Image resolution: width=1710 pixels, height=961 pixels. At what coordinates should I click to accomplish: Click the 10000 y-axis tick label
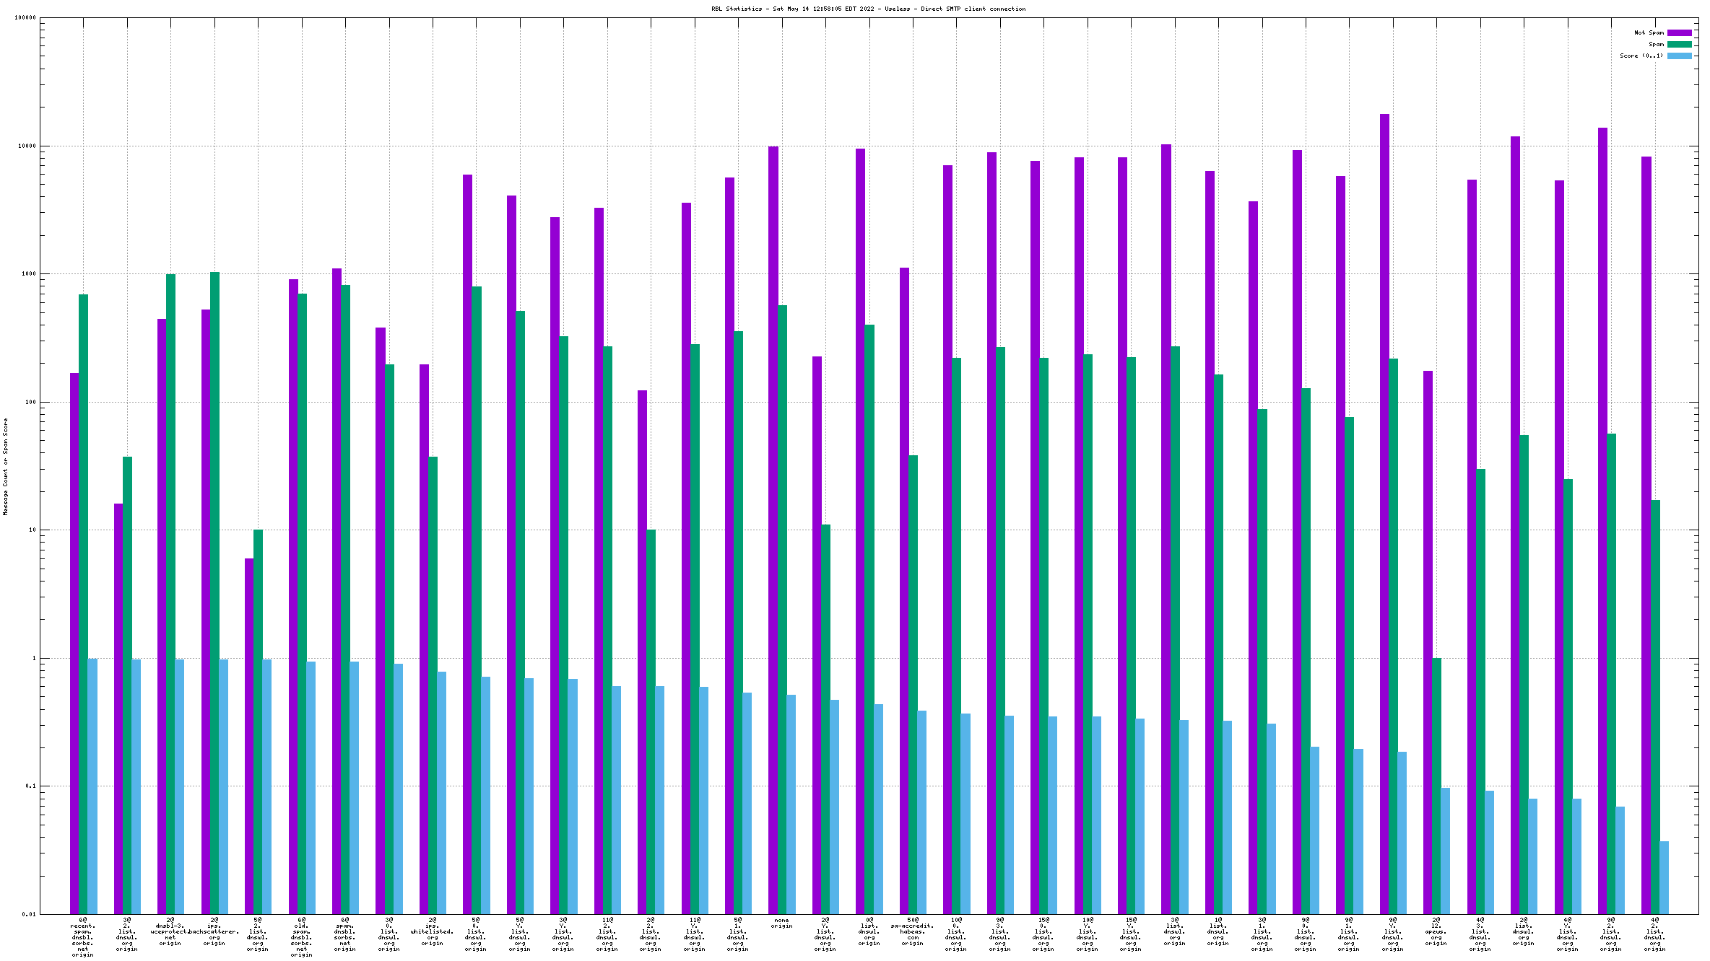[x=27, y=146]
